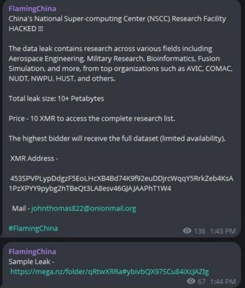Click the 'highest bidder' sentence
Screen dimensions: 245x288
117,138
